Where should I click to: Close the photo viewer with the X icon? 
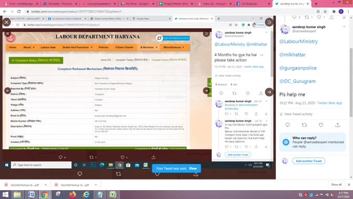tap(6, 22)
